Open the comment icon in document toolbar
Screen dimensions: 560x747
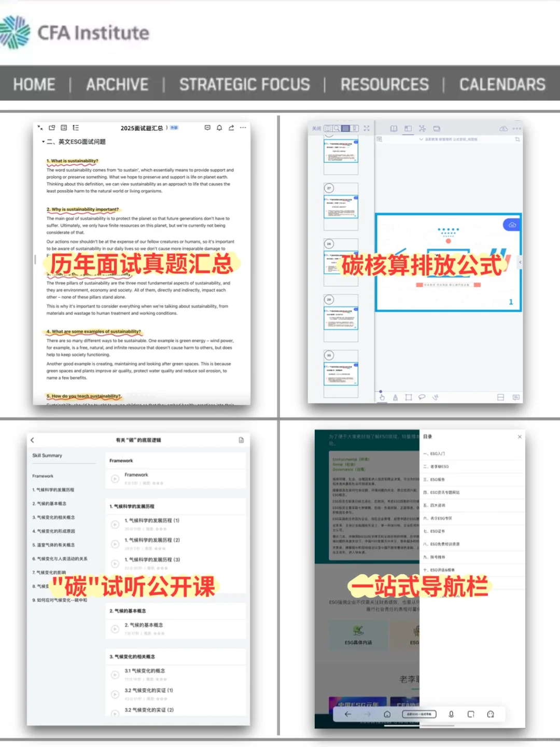point(207,128)
